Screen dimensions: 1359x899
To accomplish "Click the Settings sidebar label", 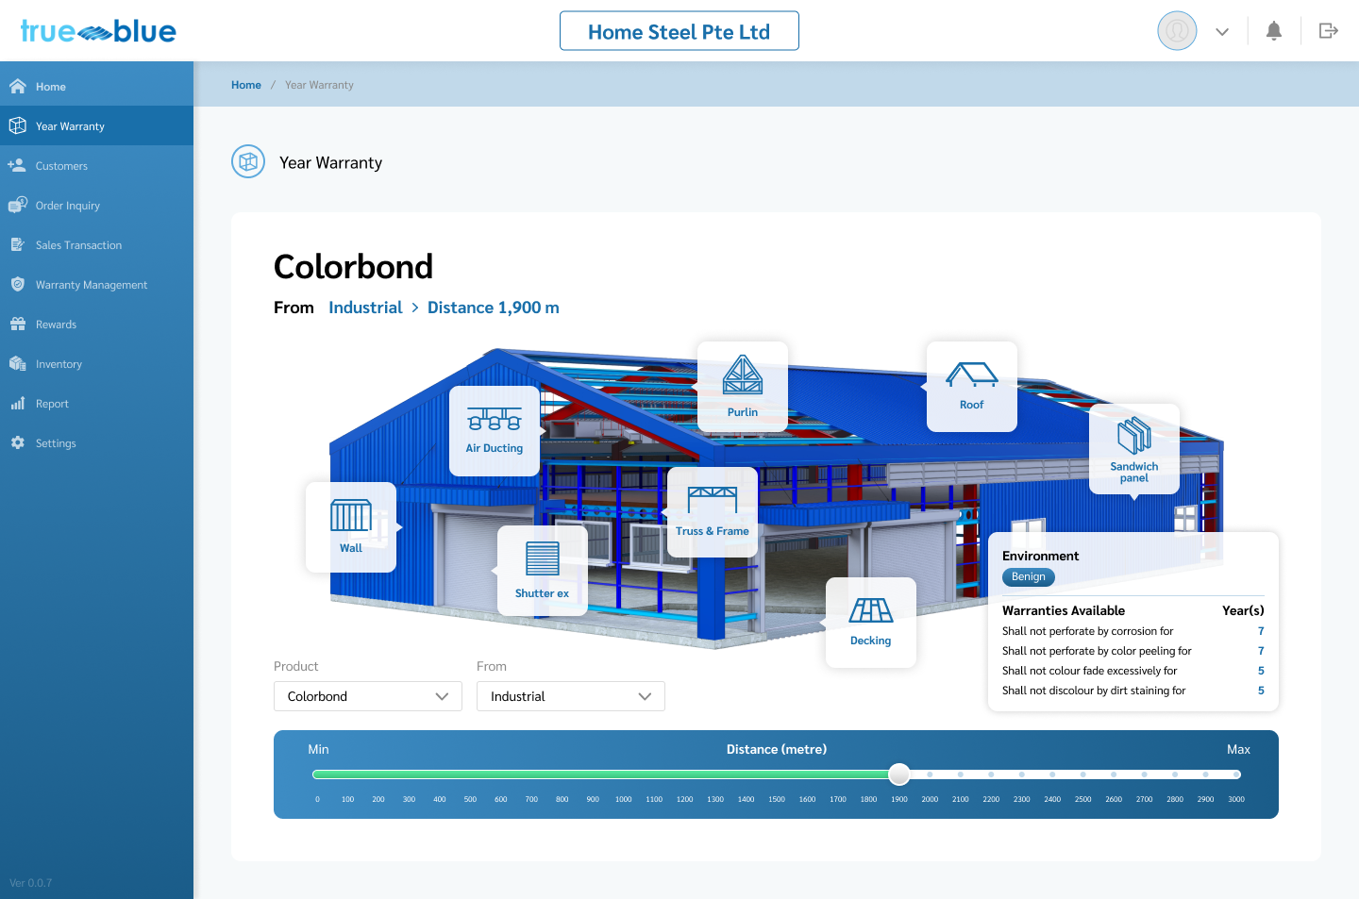I will pyautogui.click(x=56, y=443).
